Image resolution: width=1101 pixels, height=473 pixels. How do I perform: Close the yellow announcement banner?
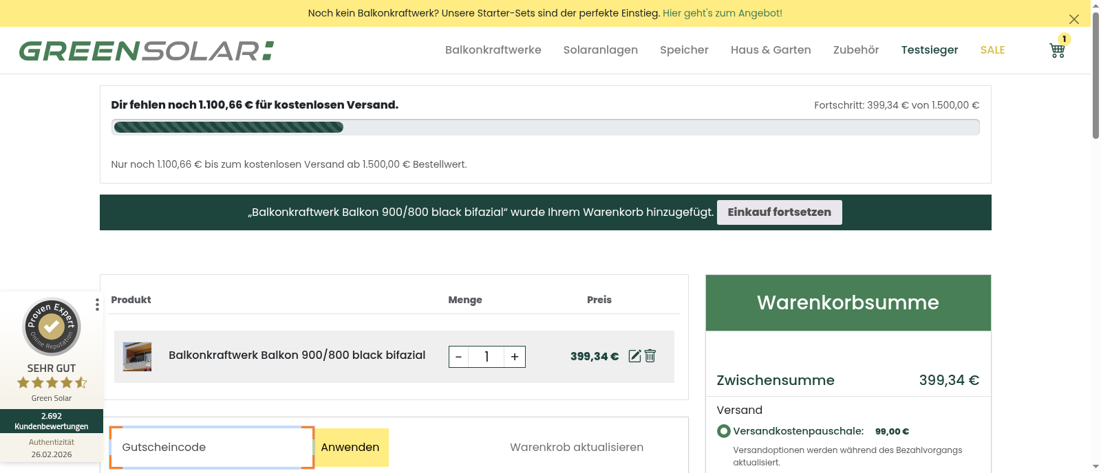[1073, 19]
